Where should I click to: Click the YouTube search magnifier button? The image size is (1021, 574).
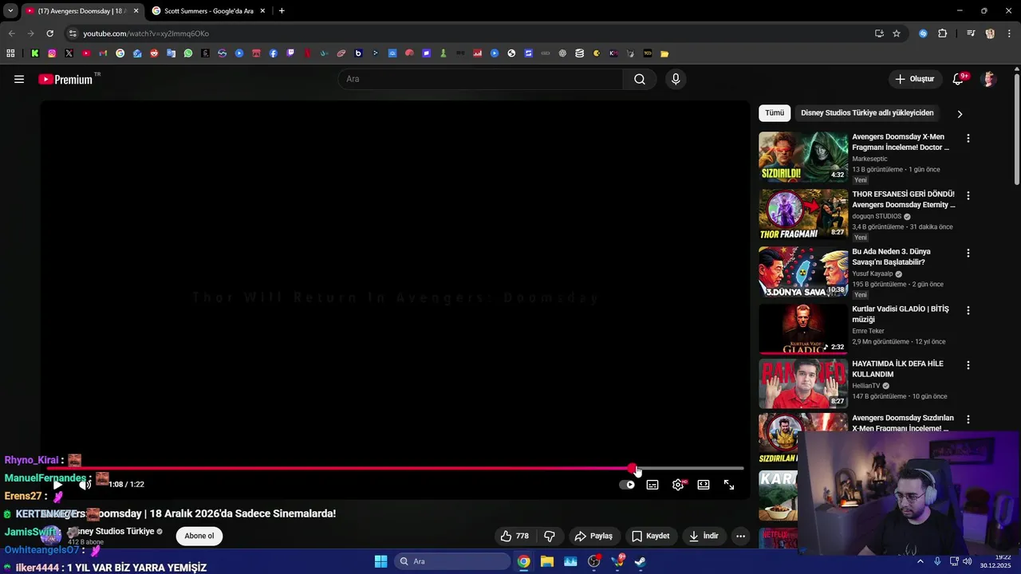tap(640, 79)
